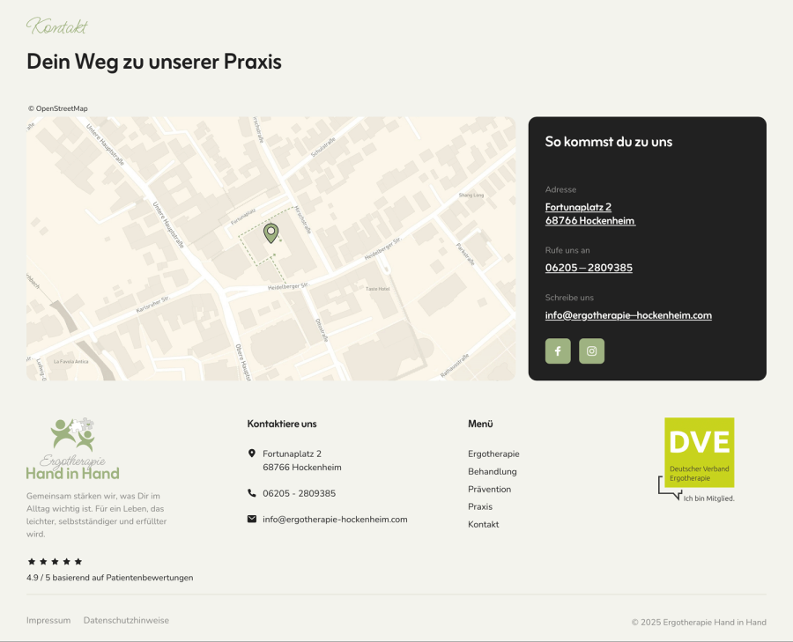
Task: Call 06205—2809385 from the dark card
Action: pyautogui.click(x=589, y=268)
